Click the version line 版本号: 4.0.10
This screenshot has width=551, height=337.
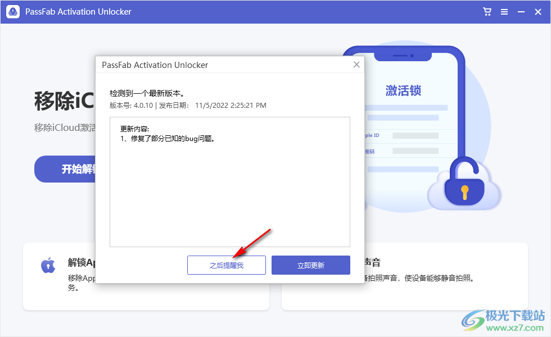pos(132,106)
